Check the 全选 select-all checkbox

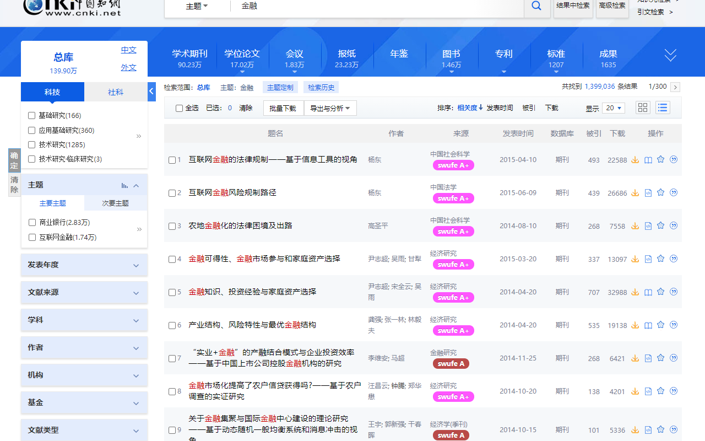(x=179, y=108)
